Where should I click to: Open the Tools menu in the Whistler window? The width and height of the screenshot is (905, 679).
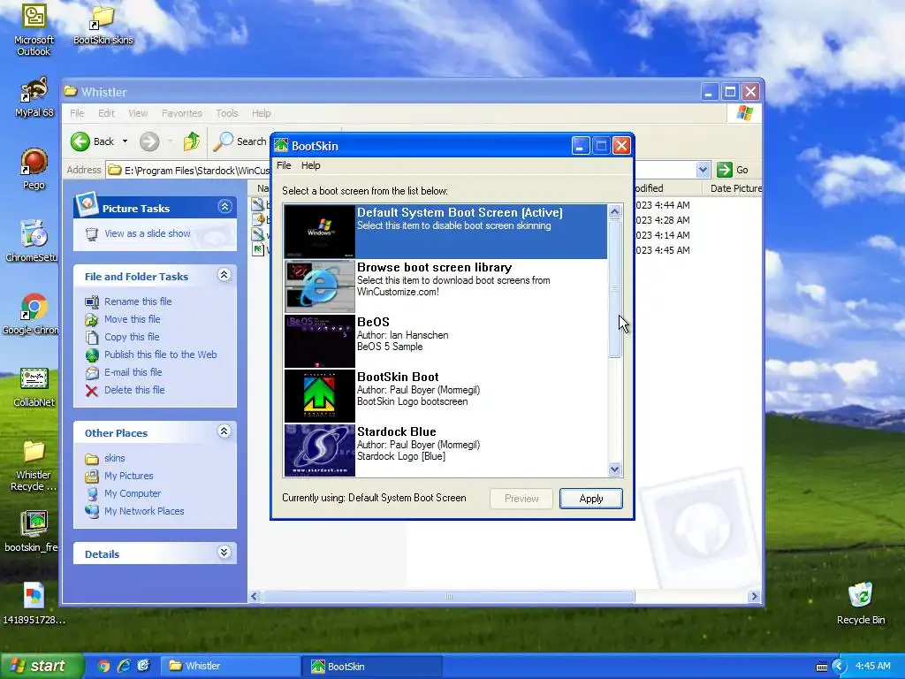click(227, 113)
